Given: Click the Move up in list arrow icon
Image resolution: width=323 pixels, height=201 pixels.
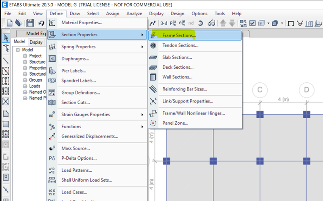Looking at the screenshot, I should tap(223, 23).
